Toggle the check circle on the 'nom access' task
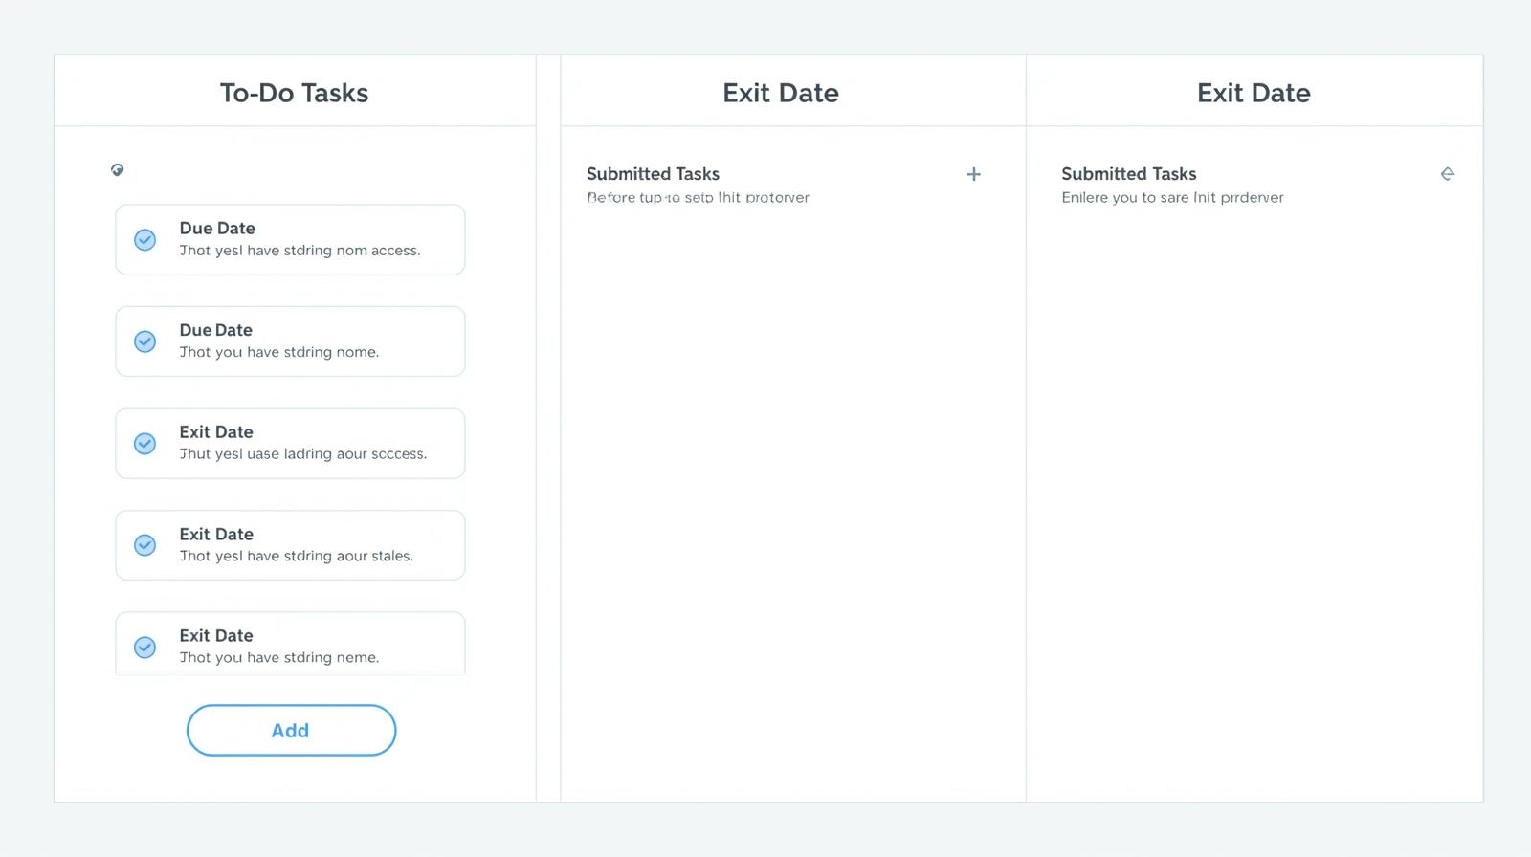1531x857 pixels. tap(144, 240)
